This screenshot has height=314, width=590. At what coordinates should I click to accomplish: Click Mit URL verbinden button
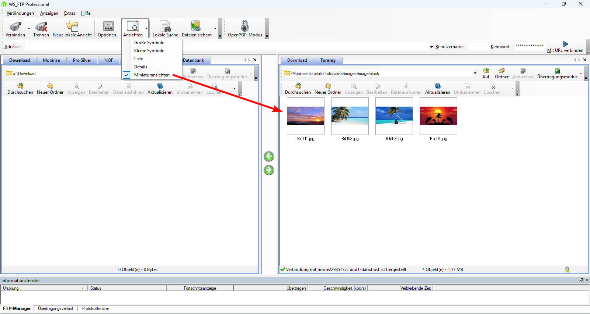coord(565,47)
